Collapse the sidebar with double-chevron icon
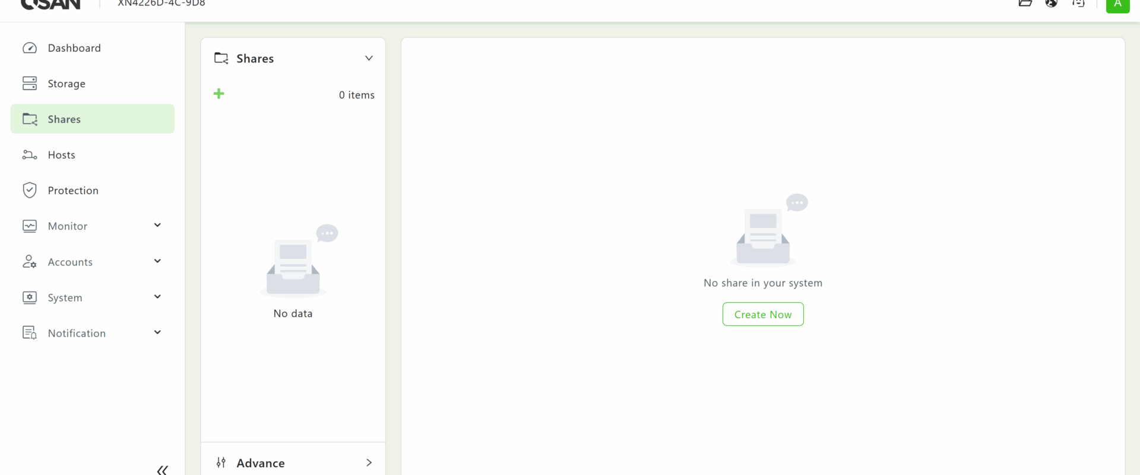Viewport: 1140px width, 475px height. [162, 470]
